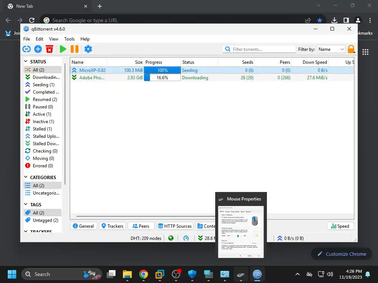Click the Customize Chrome button
378x283 pixels.
341,254
